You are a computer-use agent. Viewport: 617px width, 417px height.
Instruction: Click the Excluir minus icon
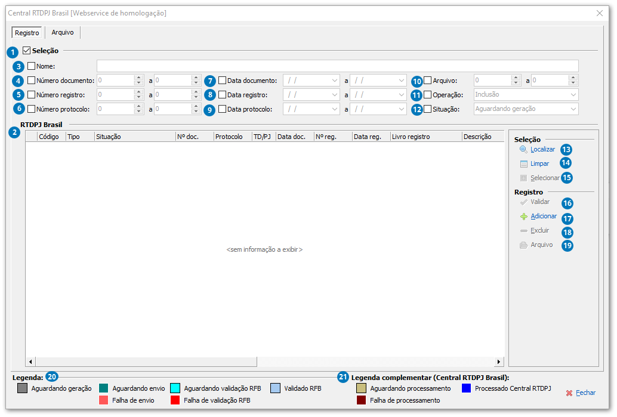pyautogui.click(x=524, y=231)
